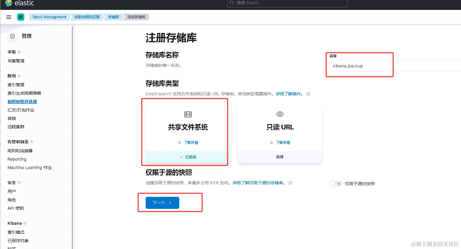
Task: Open 用户 in sidebar
Action: [12, 191]
